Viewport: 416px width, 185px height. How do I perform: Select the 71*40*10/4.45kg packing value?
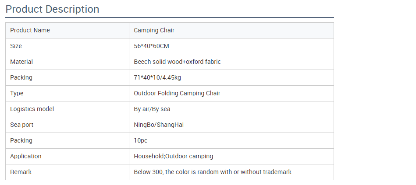[x=158, y=77]
